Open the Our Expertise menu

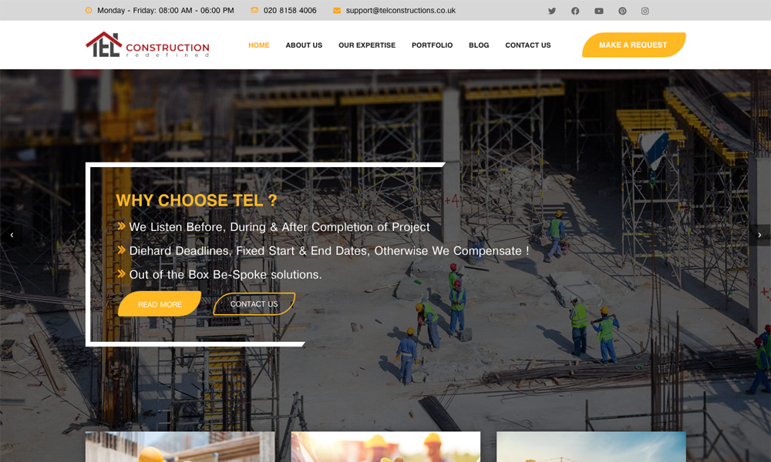click(x=367, y=45)
